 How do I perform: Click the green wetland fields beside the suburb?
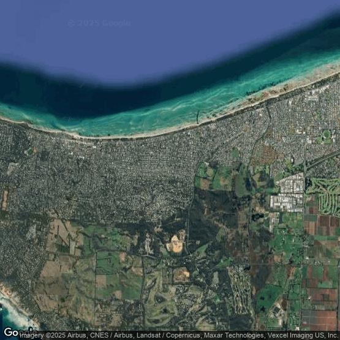(x=214, y=176)
